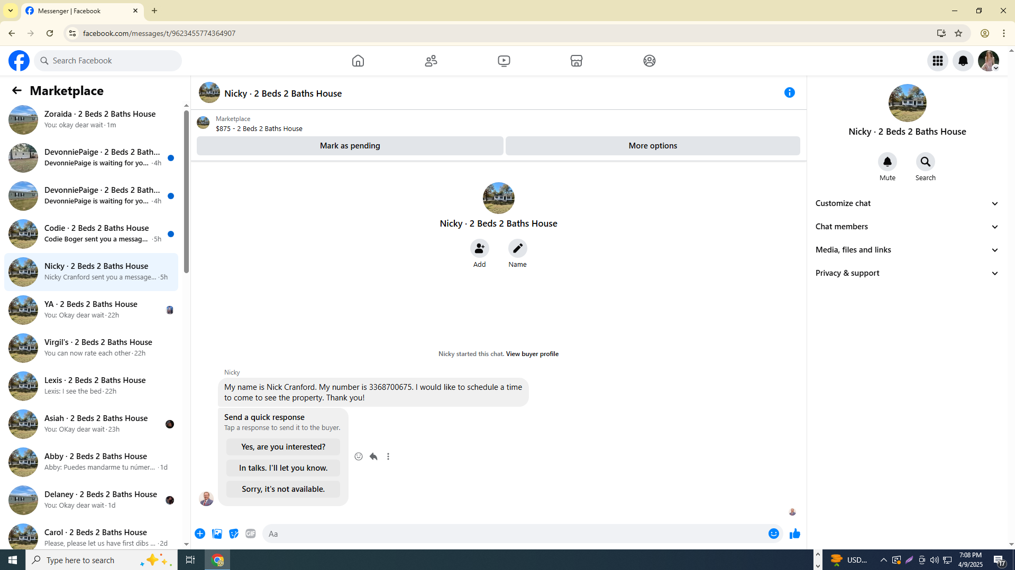1015x570 pixels.
Task: Open conversation information icon
Action: [x=790, y=92]
